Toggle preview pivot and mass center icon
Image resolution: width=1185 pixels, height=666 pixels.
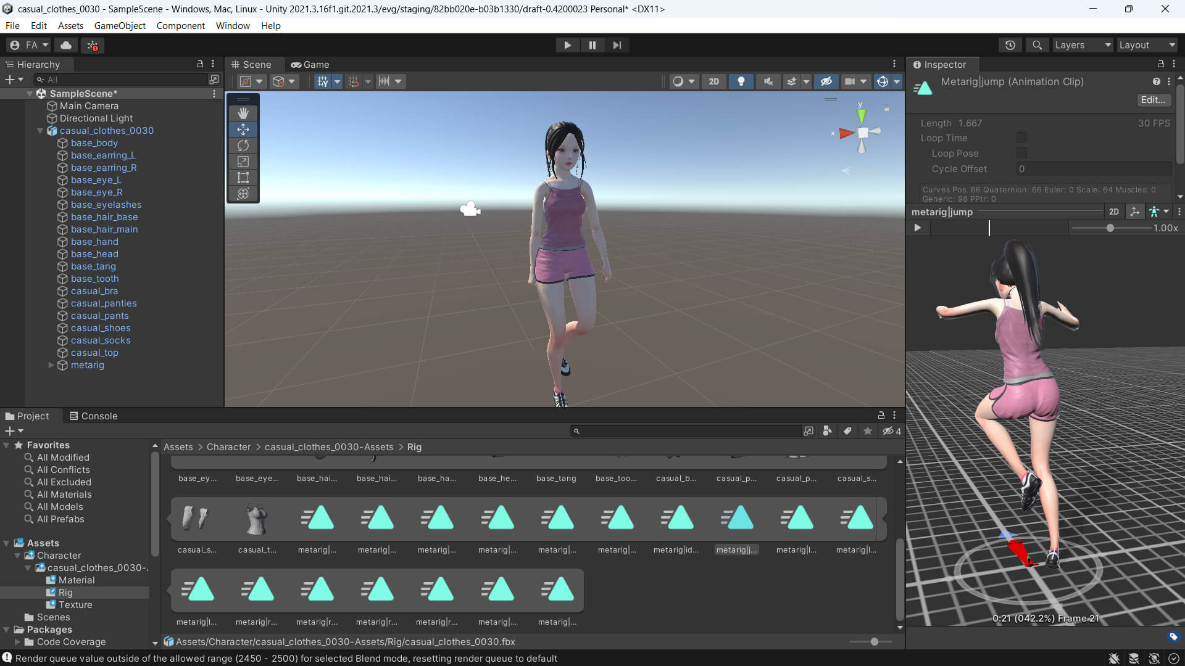1134,212
